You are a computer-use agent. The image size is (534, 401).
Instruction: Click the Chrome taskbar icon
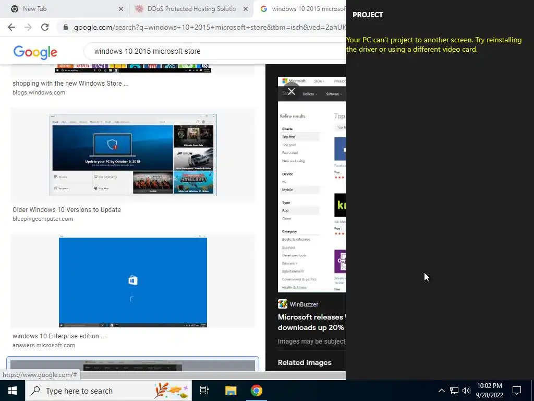pos(257,391)
